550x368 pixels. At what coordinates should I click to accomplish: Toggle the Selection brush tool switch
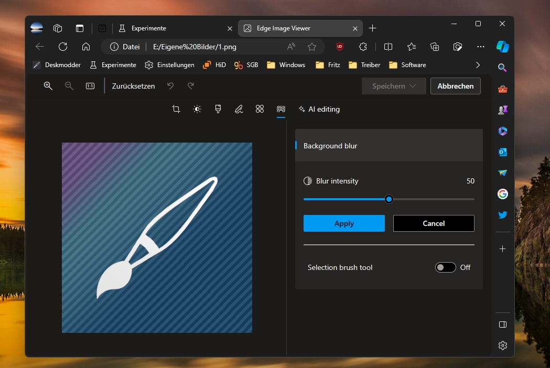446,267
